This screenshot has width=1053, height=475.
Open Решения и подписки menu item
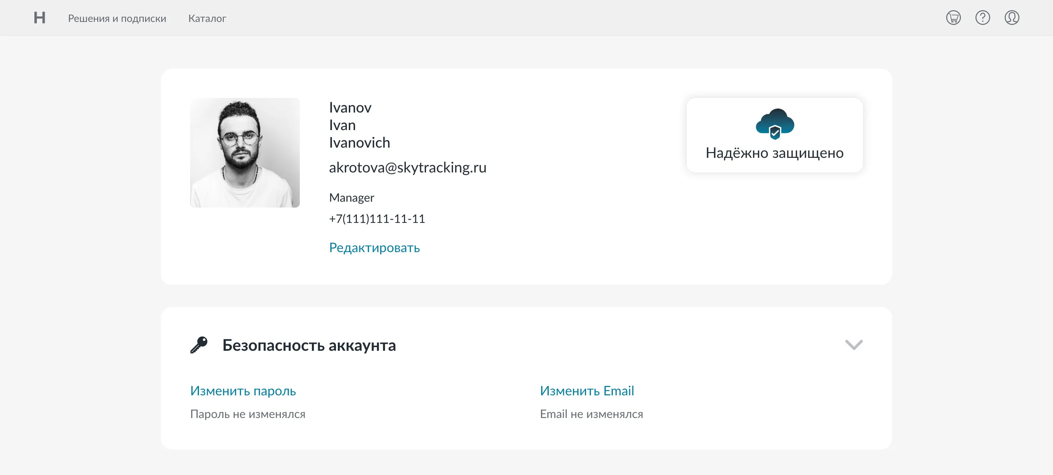point(117,18)
